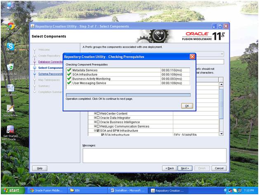Viewport: 259px width, 195px height.
Task: Check the Oracle Business Intelligence checkbox
Action: pyautogui.click(x=98, y=122)
